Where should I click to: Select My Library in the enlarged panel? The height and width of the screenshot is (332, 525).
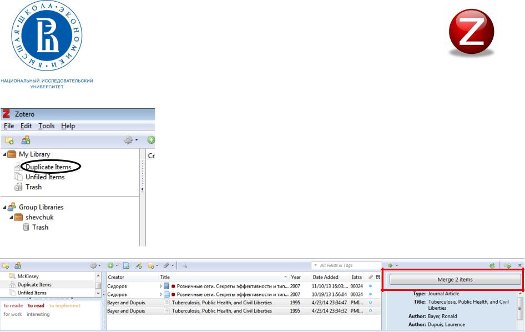(34, 154)
